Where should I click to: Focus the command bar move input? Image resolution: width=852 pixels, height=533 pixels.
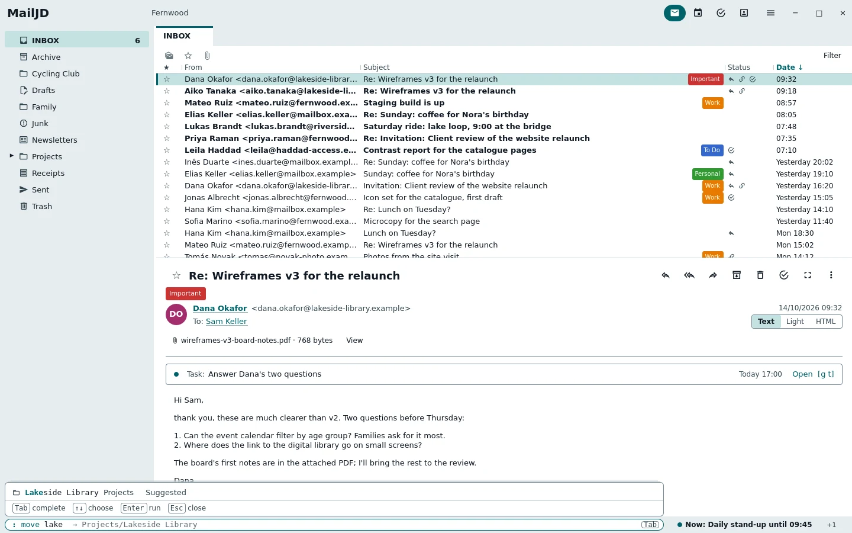(334, 525)
